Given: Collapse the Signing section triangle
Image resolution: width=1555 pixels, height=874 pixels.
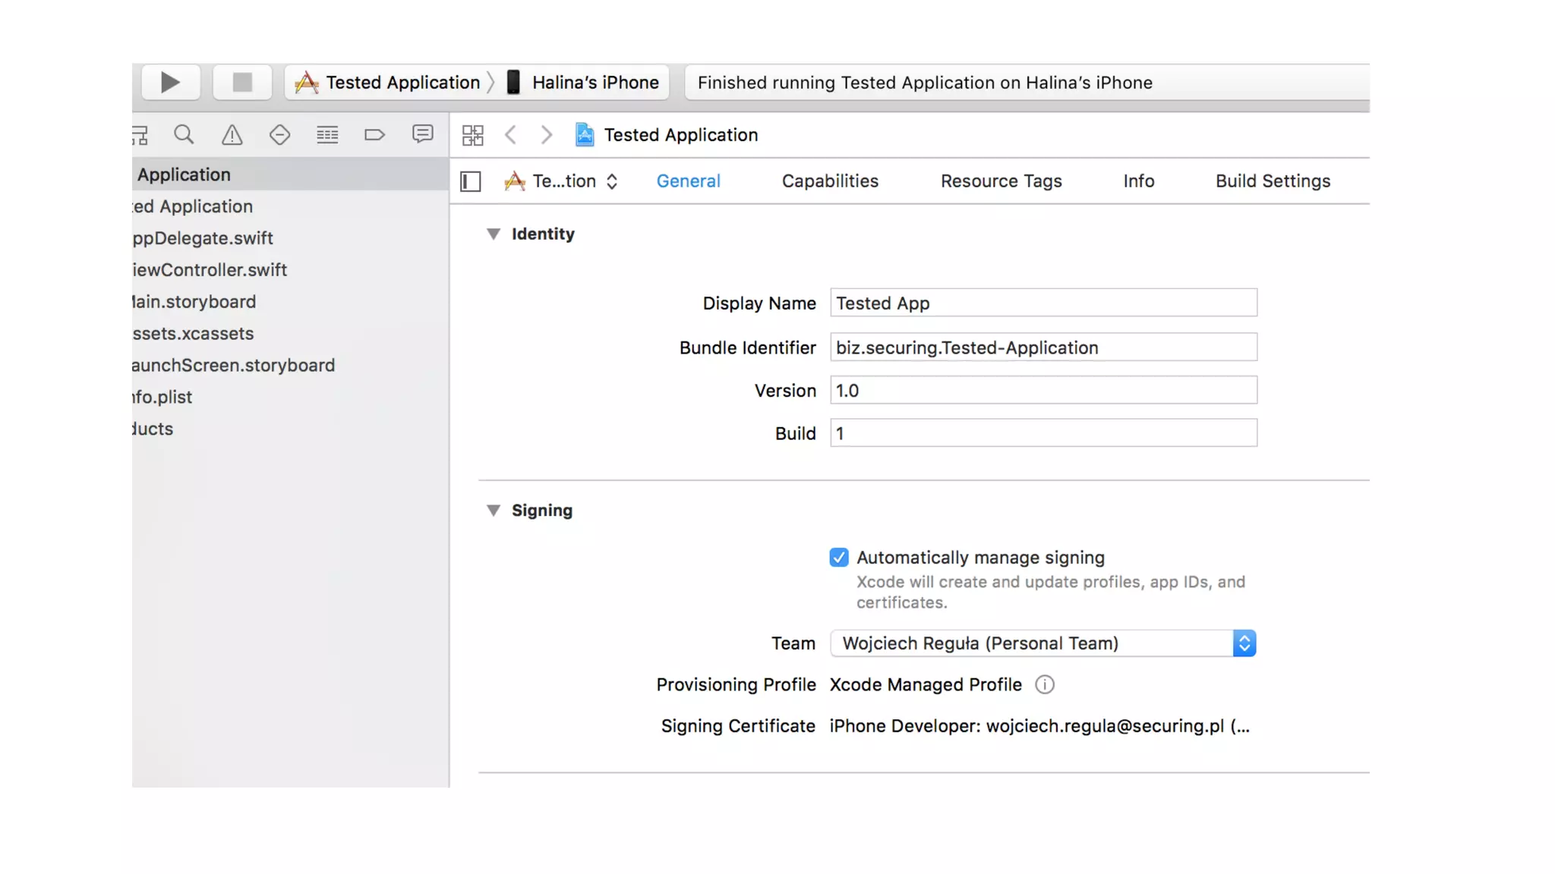Looking at the screenshot, I should click(494, 511).
